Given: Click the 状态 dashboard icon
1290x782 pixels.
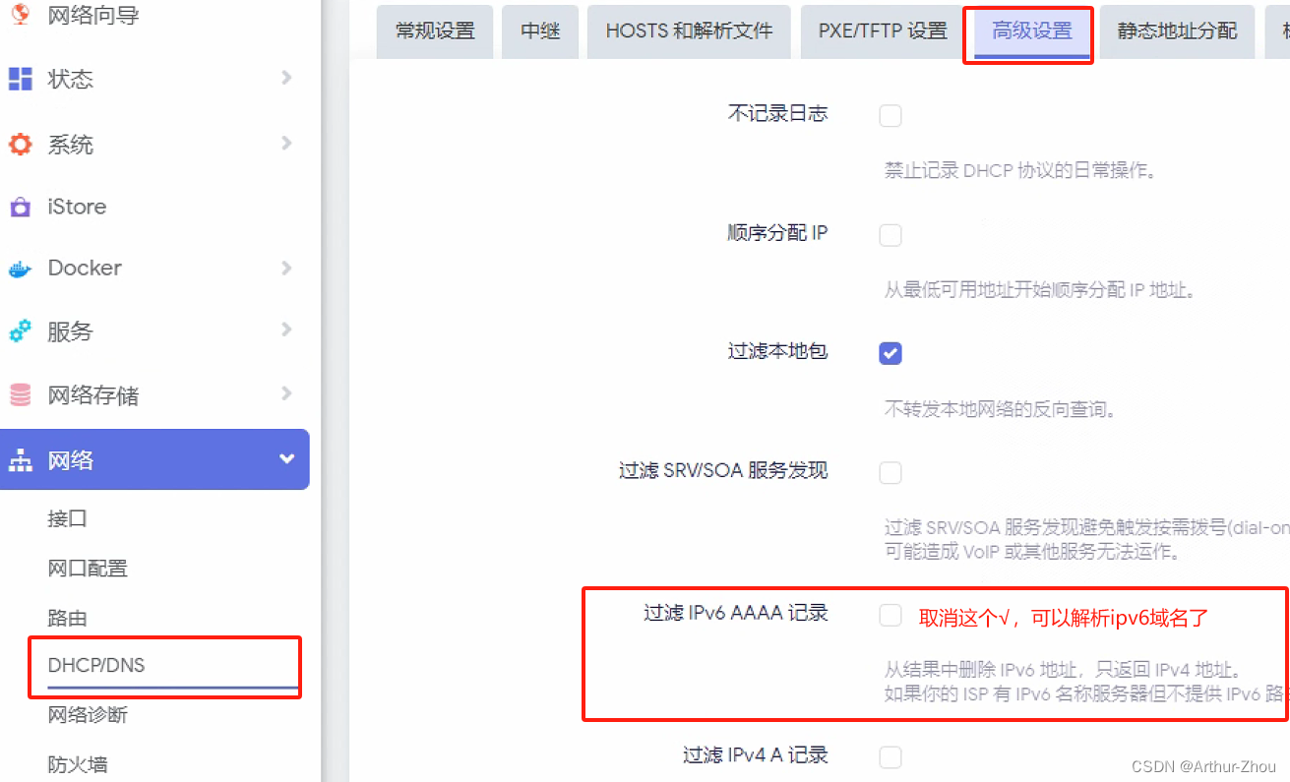Looking at the screenshot, I should click(x=21, y=80).
